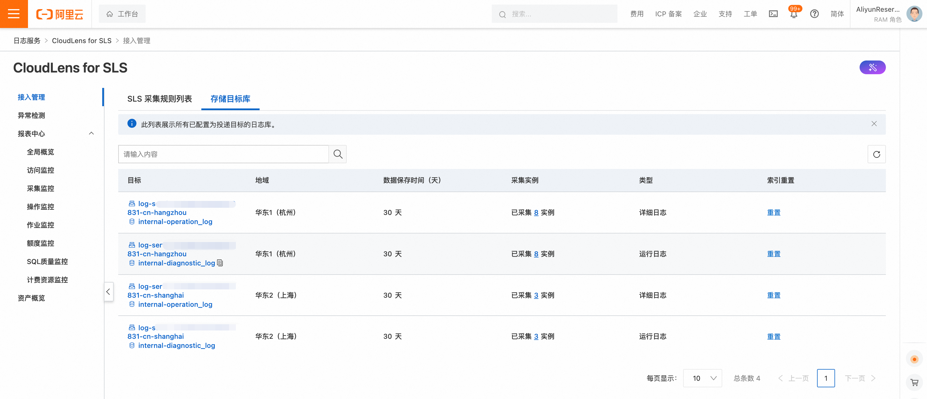Click the blue info icon in notice

[x=132, y=124]
